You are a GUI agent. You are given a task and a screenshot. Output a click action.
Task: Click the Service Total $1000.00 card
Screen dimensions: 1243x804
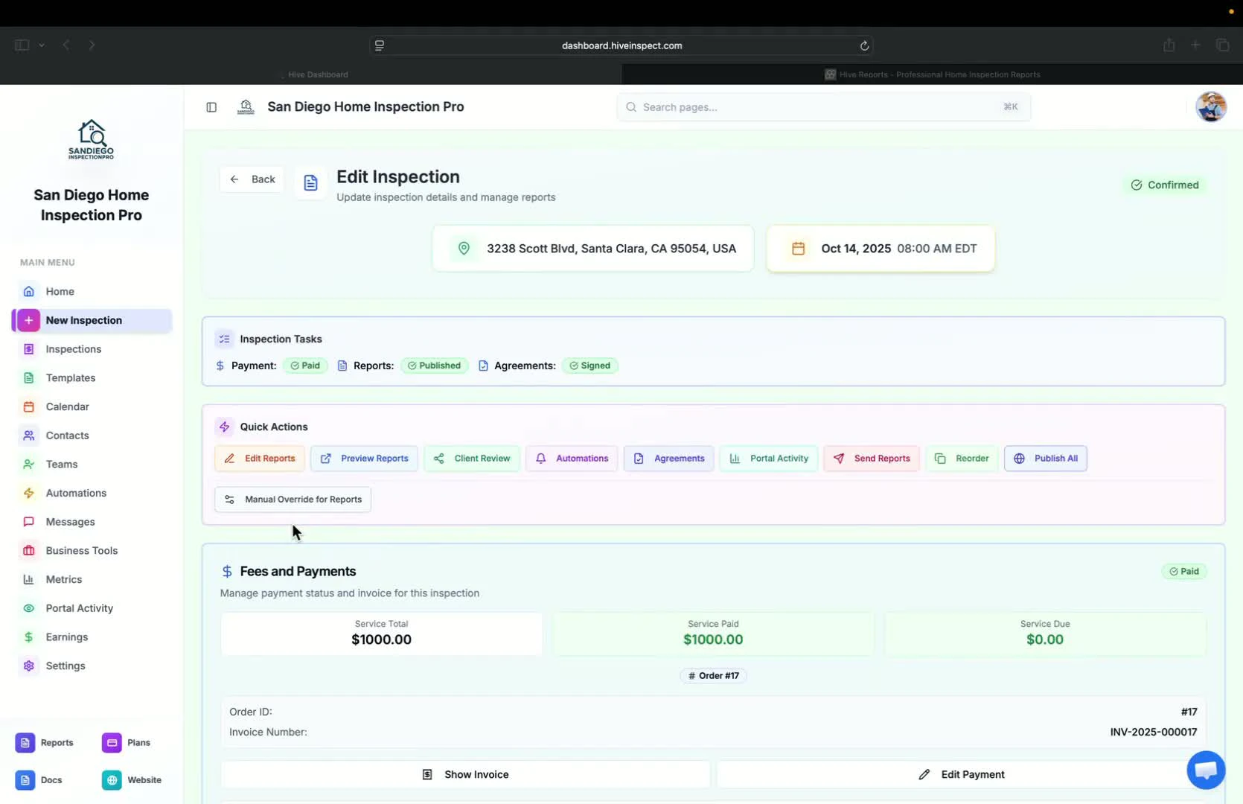[x=381, y=634]
